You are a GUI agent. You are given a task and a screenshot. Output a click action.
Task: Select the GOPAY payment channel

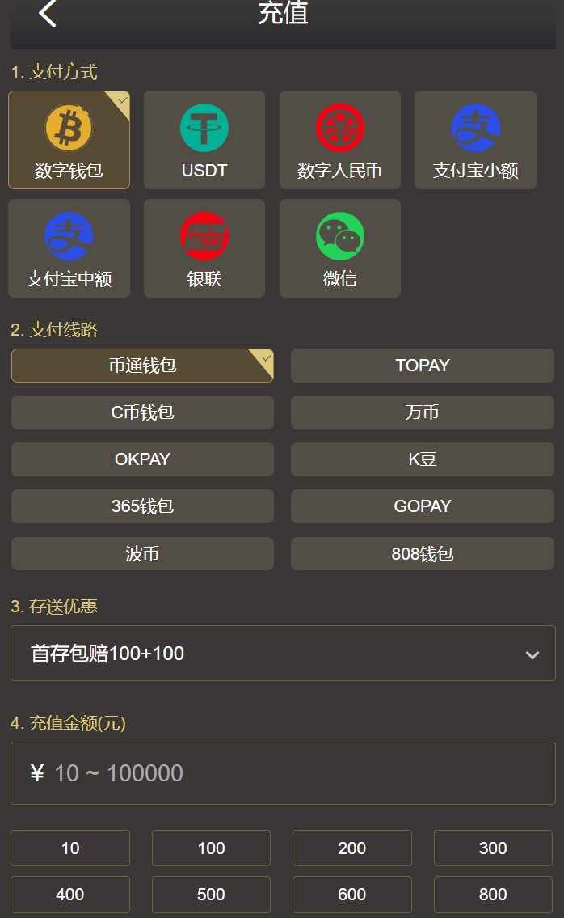point(422,506)
